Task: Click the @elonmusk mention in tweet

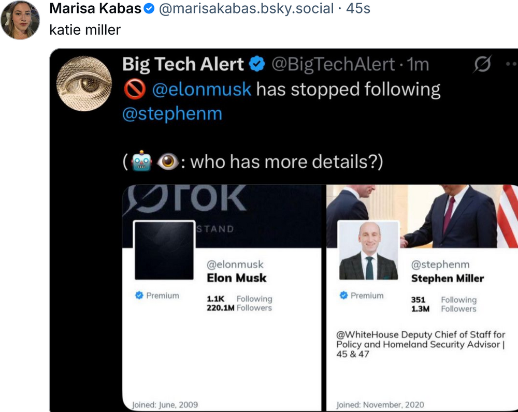Action: [x=202, y=90]
